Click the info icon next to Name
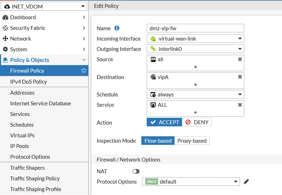Screen dimensions: 282x195 coord(117,28)
